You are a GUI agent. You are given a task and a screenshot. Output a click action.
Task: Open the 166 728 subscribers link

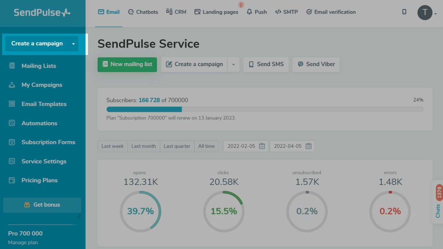tap(149, 100)
